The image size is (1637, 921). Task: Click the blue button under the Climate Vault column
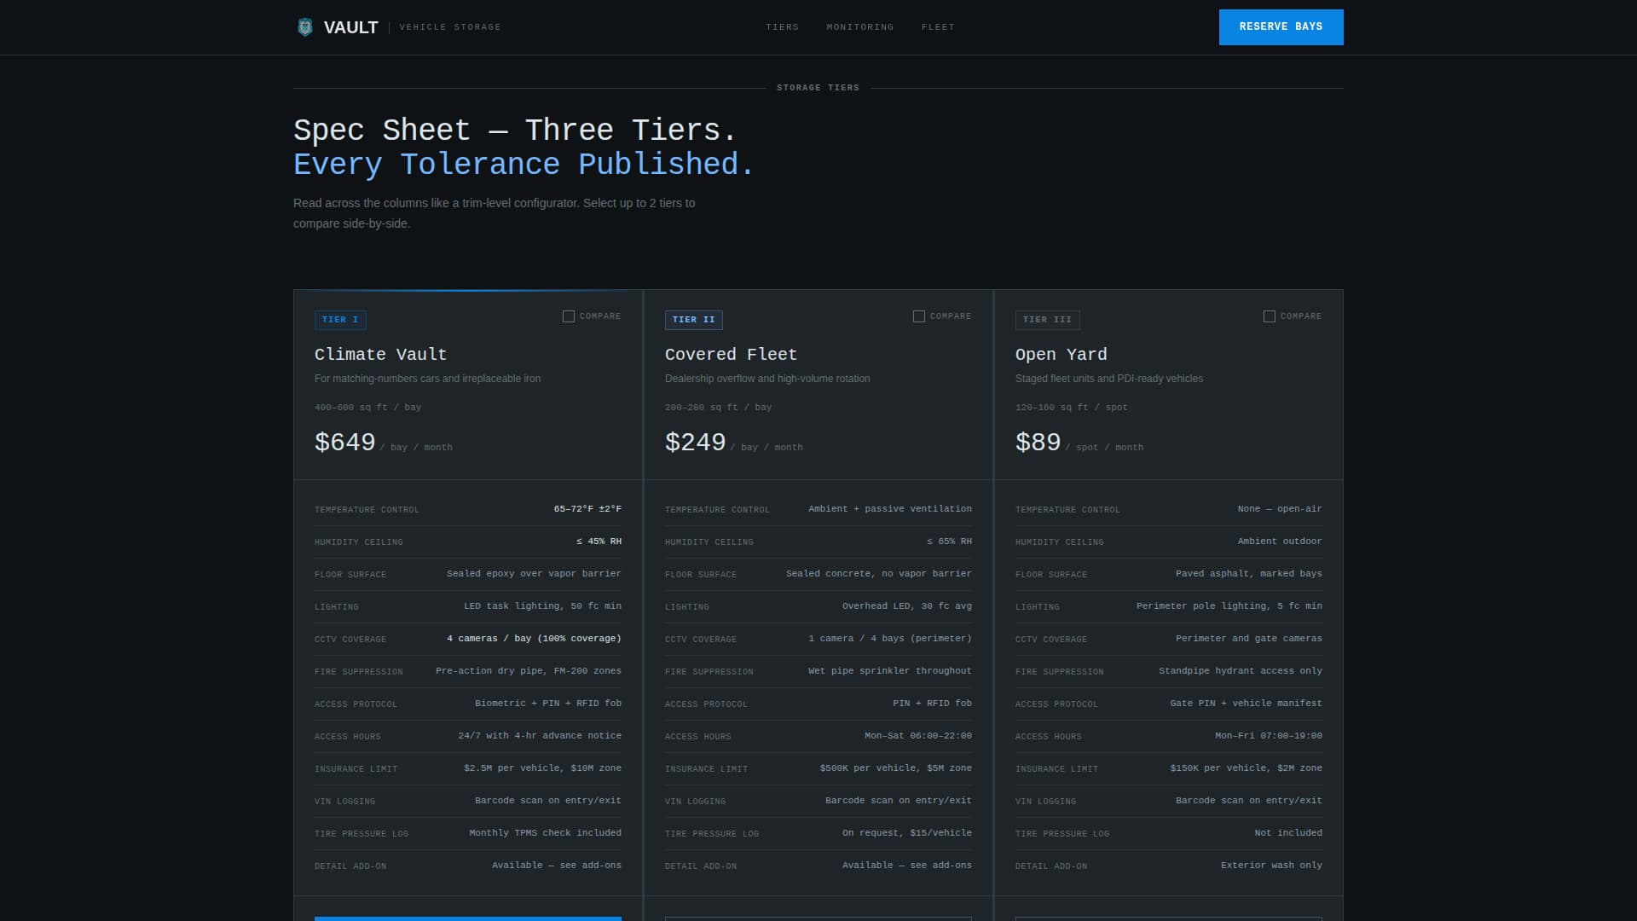pos(467,919)
